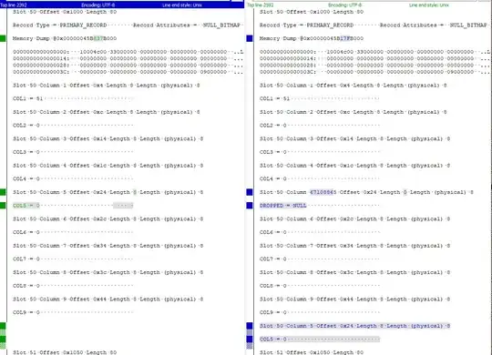This screenshot has width=492, height=355.
Task: Click left 'Slot 50 Offset 0x1000 Length 80' line
Action: point(65,12)
